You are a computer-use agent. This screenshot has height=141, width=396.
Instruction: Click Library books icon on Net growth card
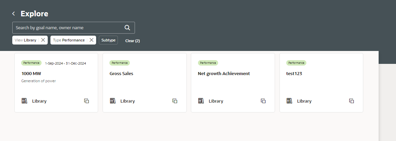pyautogui.click(x=201, y=101)
